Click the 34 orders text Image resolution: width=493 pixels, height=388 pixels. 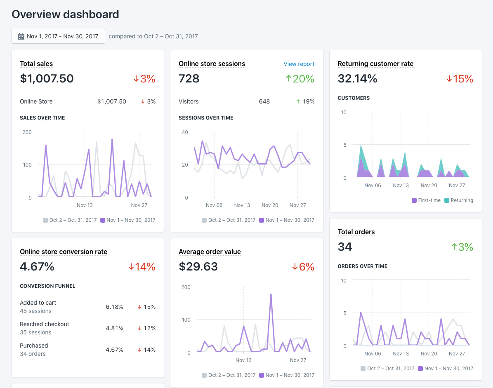(x=33, y=354)
